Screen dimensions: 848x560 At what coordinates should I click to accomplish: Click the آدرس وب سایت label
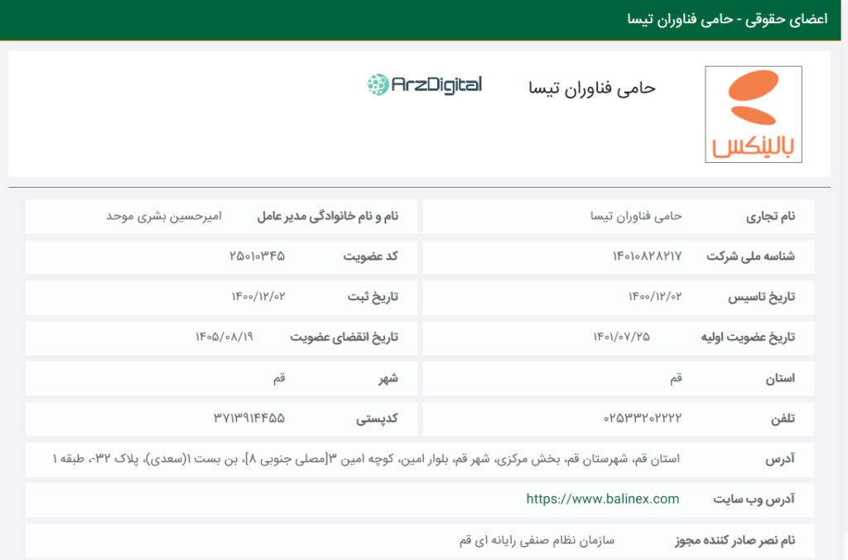[754, 500]
